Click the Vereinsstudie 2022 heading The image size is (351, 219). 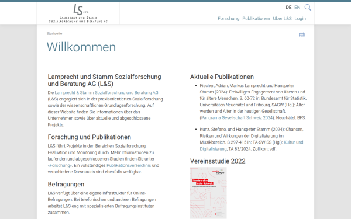click(218, 161)
